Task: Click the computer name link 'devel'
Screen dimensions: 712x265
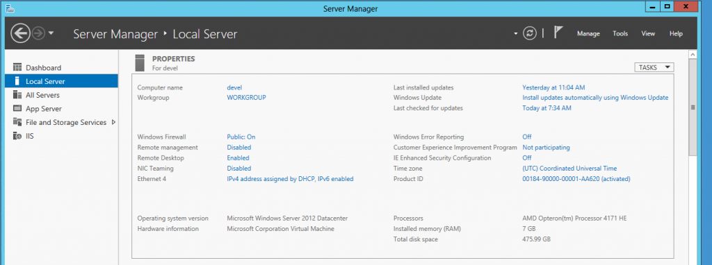Action: click(x=234, y=87)
